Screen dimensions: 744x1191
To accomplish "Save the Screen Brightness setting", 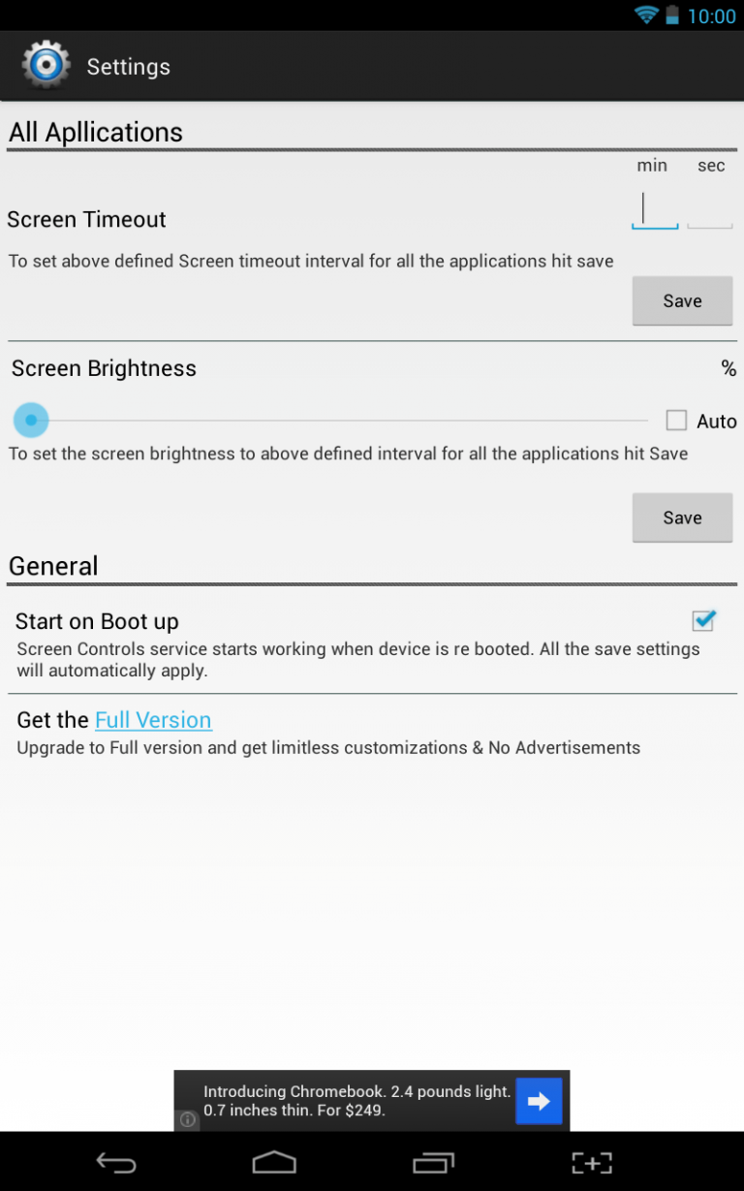I will (x=682, y=517).
